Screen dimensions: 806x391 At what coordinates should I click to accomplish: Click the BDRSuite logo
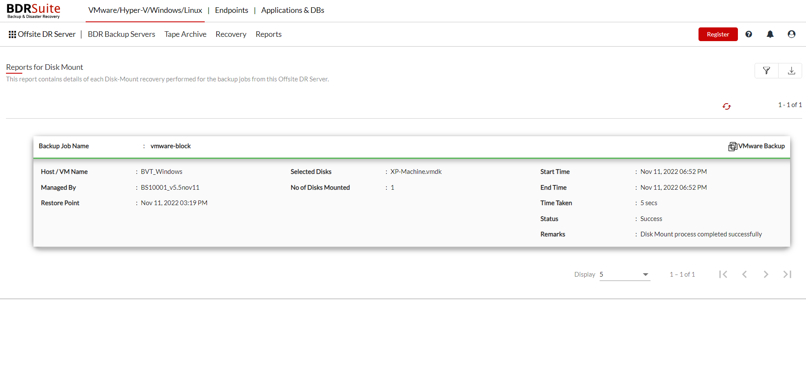click(33, 11)
